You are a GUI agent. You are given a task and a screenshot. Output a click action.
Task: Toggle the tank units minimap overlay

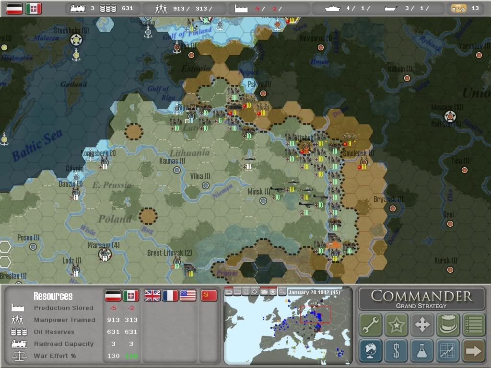click(264, 292)
